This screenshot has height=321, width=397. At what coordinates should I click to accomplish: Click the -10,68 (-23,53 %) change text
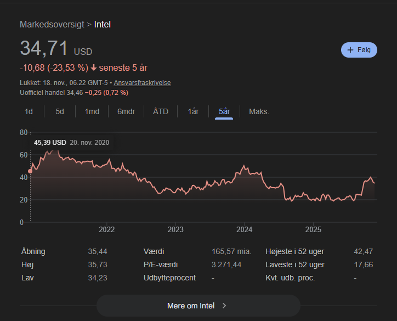click(x=54, y=67)
